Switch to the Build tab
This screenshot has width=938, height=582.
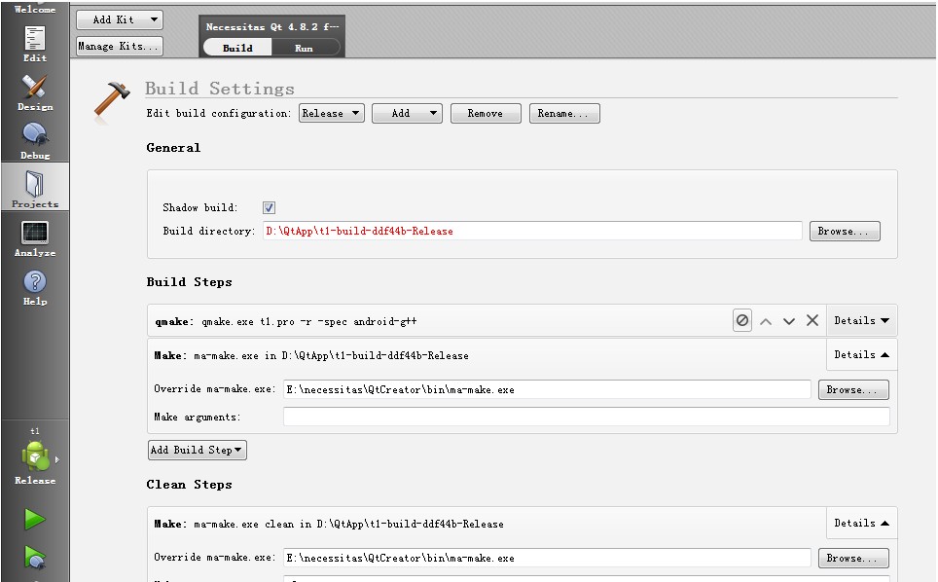pyautogui.click(x=237, y=48)
